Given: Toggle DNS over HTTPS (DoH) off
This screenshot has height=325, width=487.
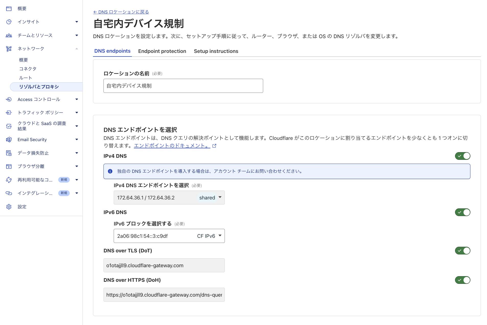Looking at the screenshot, I should point(462,280).
